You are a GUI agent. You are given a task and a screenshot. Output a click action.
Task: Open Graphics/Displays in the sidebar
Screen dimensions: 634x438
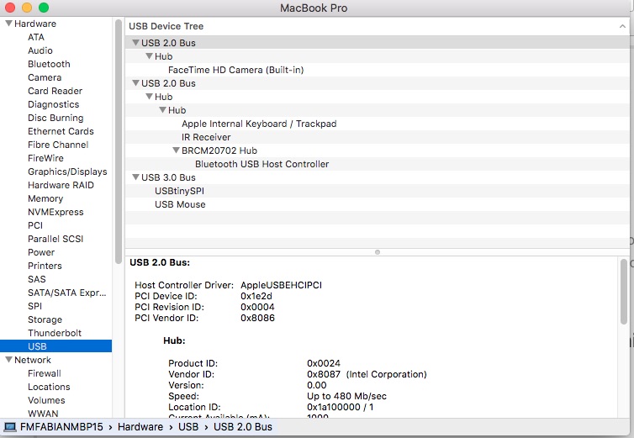point(67,172)
